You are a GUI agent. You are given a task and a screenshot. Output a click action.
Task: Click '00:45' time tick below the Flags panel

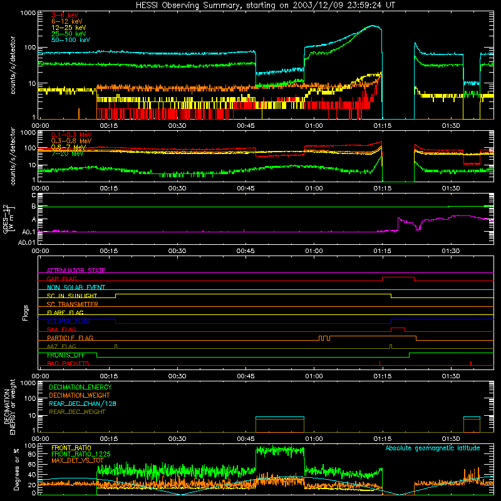(x=245, y=376)
